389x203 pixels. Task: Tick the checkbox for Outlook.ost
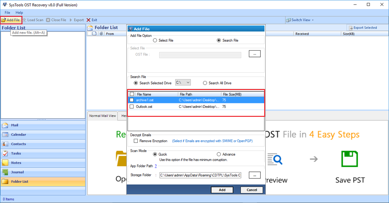132,107
